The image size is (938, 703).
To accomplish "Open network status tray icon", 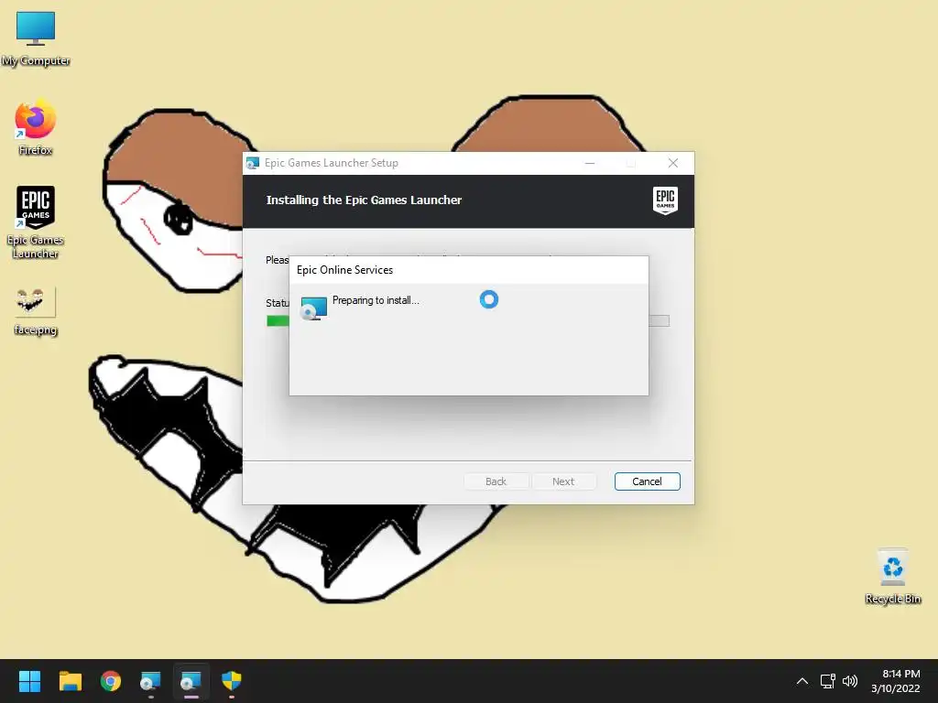I will tap(827, 681).
